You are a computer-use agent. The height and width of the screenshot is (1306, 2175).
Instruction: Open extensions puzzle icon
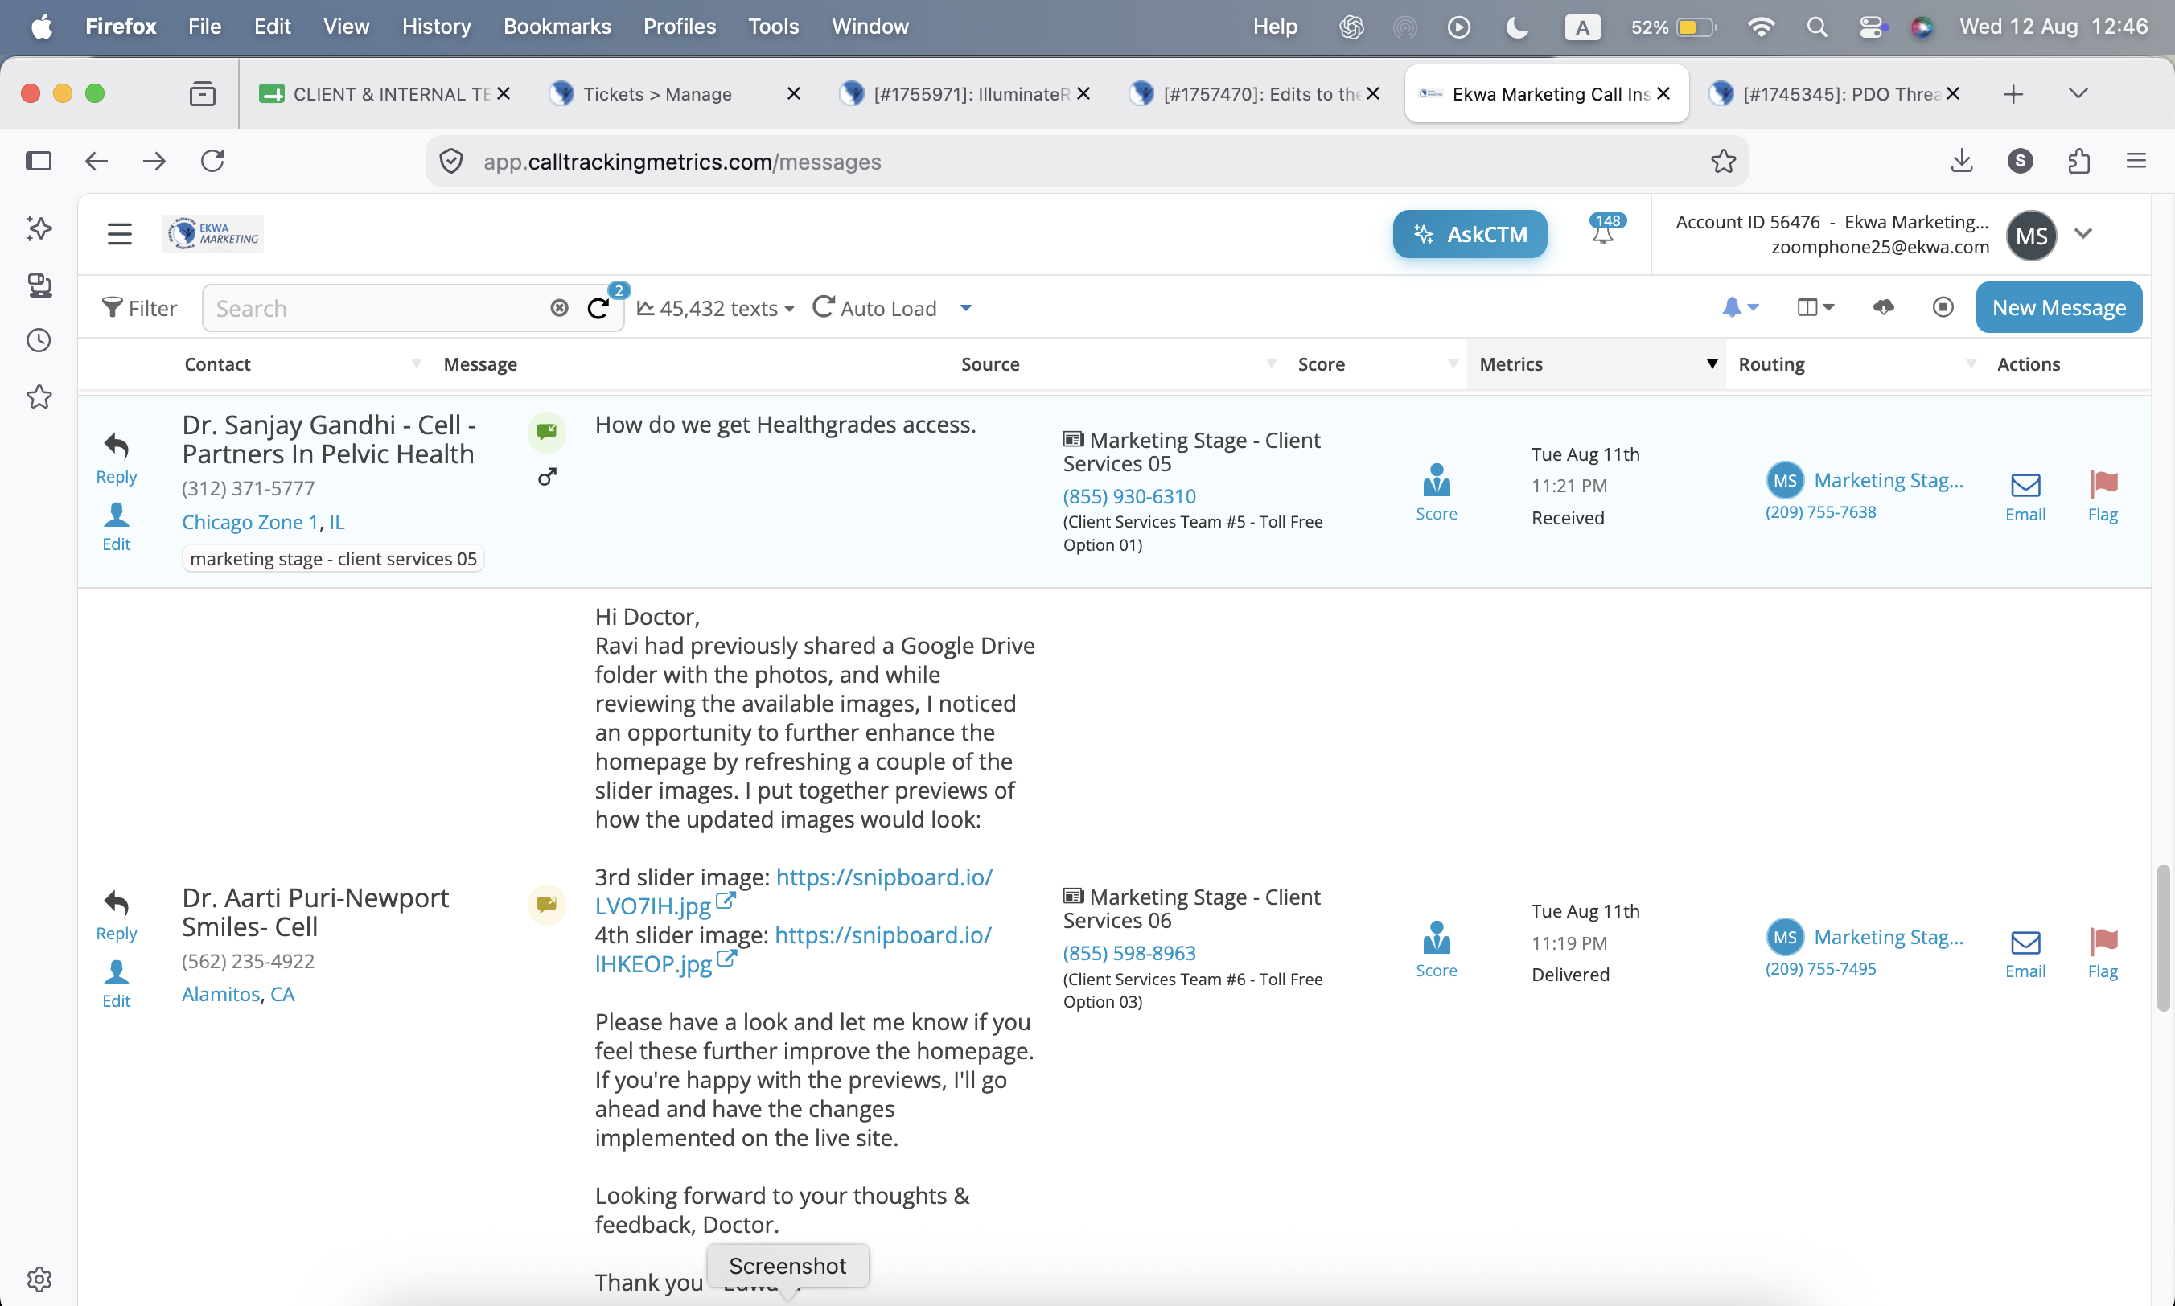click(x=2078, y=161)
